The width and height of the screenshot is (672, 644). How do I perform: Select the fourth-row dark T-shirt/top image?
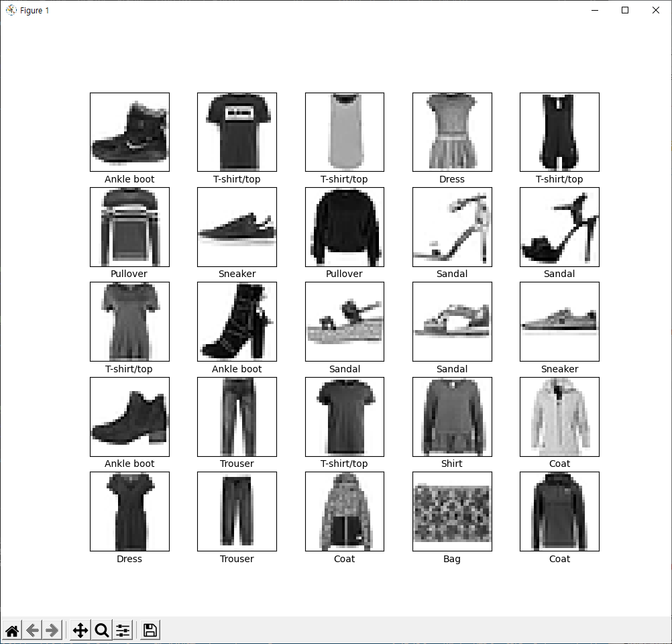pyautogui.click(x=345, y=417)
